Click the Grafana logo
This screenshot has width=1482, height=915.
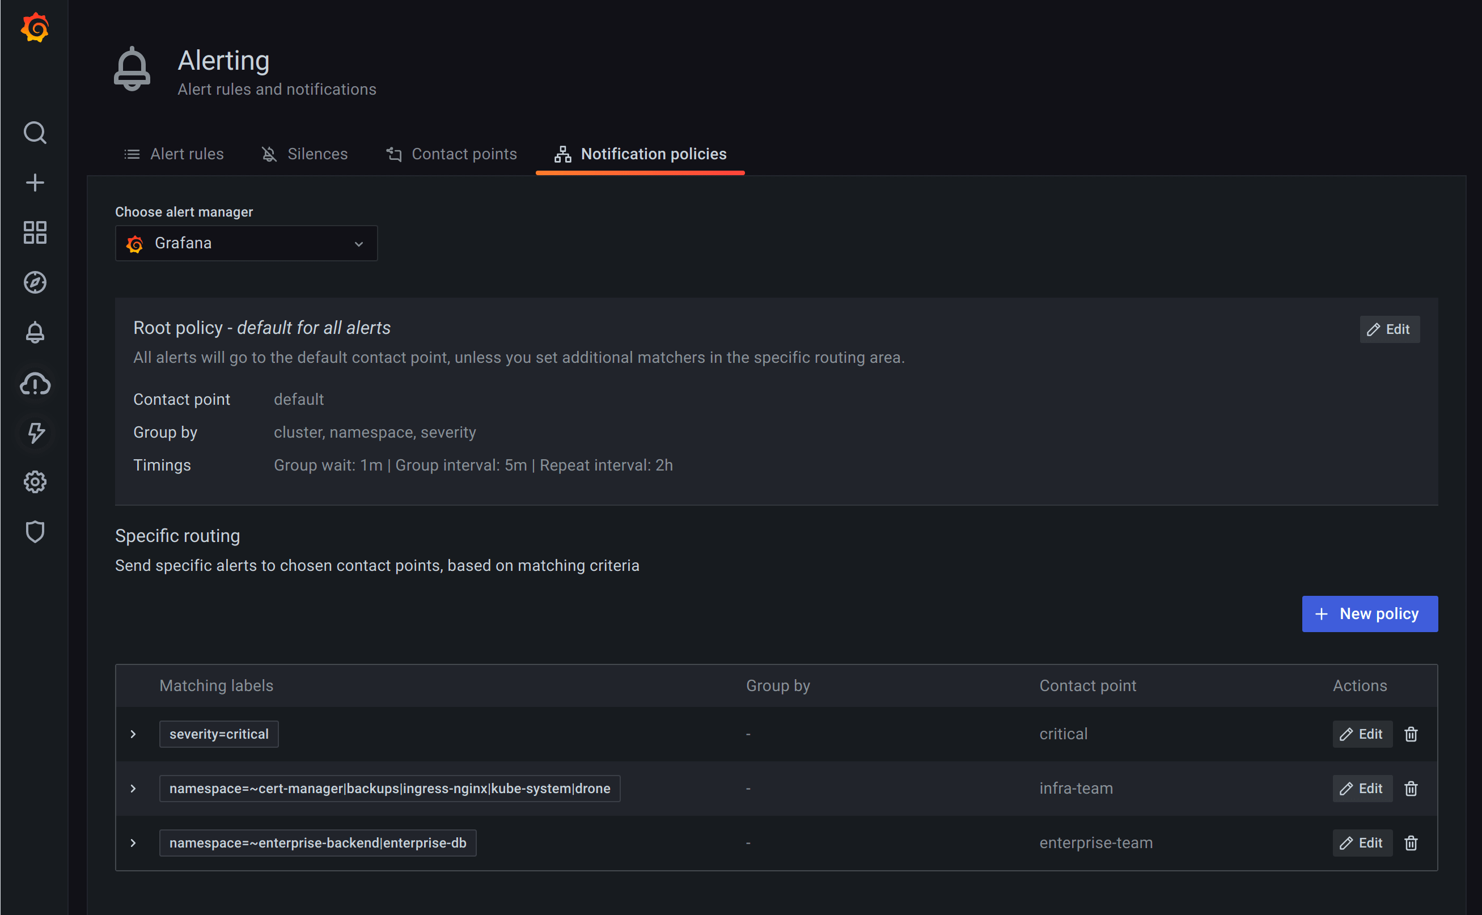[35, 27]
